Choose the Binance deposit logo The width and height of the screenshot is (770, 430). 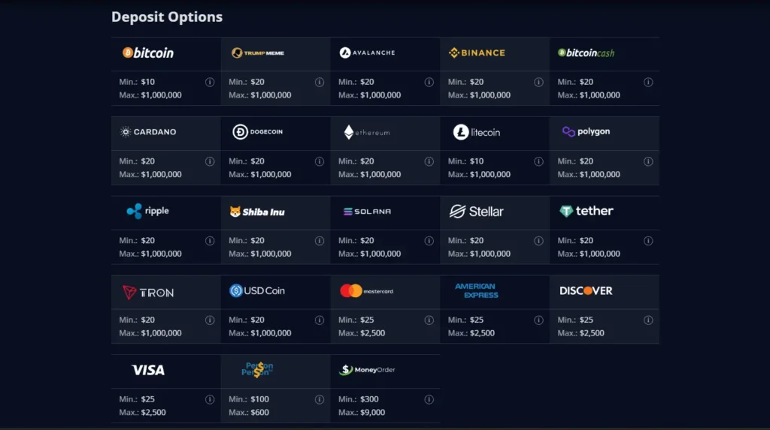(477, 53)
